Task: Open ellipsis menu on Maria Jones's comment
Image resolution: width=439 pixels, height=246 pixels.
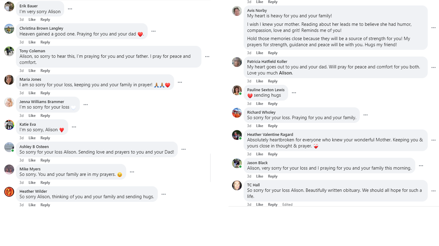Action: tap(180, 82)
